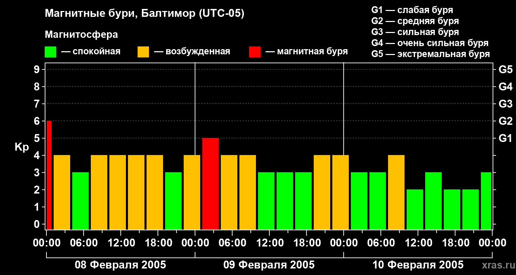Select the '10 Февраля 2005' date label
This screenshot has height=275, width=516.
[x=418, y=265]
